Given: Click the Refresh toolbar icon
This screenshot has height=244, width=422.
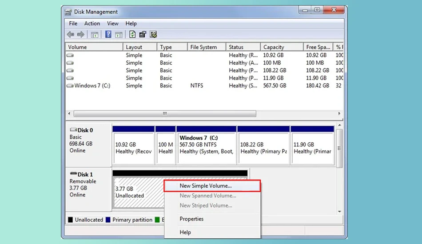Looking at the screenshot, I should pos(132,35).
